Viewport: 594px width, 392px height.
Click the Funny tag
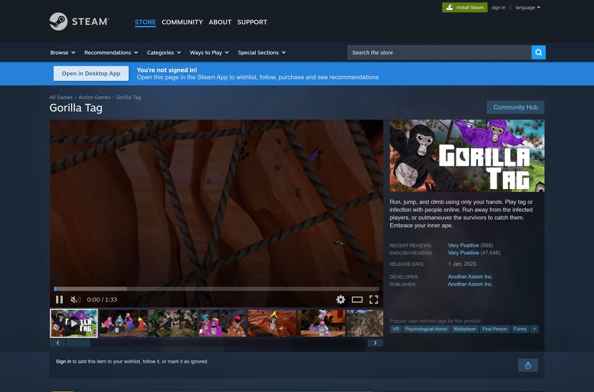click(x=520, y=329)
